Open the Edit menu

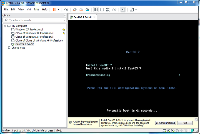coord(13,9)
